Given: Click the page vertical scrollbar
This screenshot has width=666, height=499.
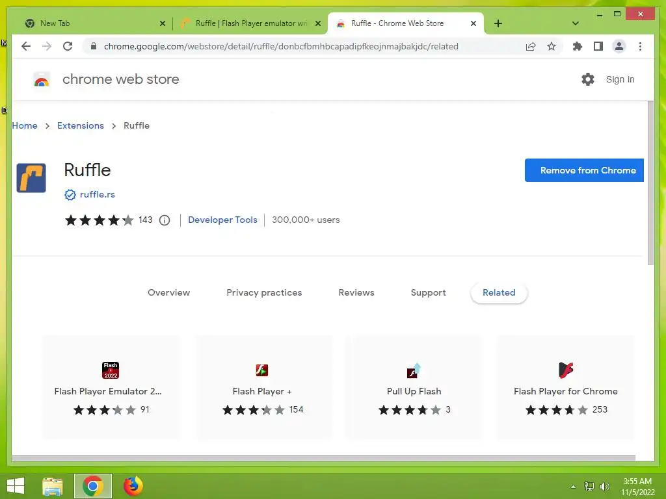Looking at the screenshot, I should (x=650, y=183).
